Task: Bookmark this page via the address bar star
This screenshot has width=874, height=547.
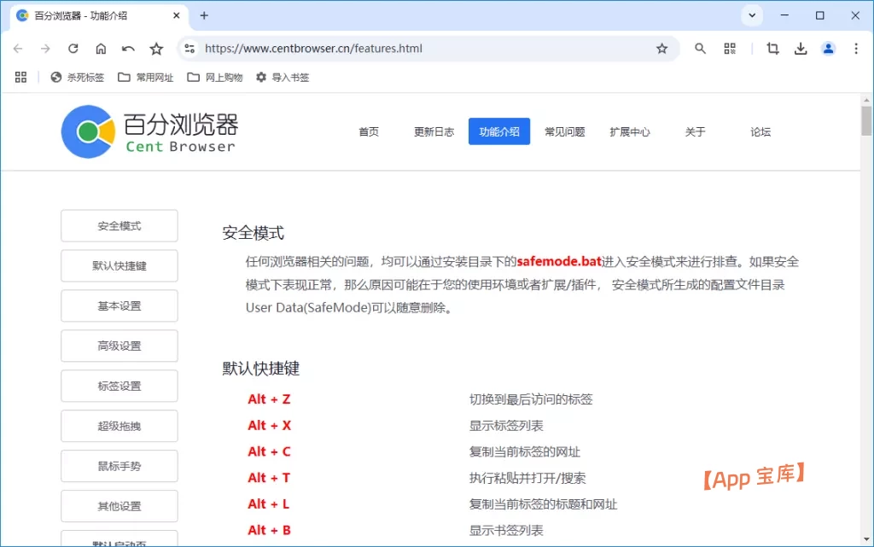Action: coord(661,49)
